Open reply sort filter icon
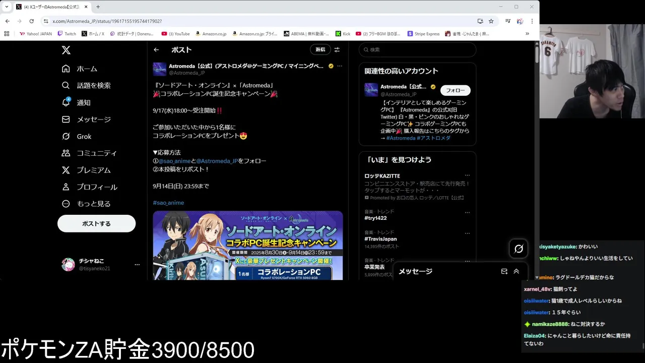This screenshot has height=363, width=645. tap(337, 49)
